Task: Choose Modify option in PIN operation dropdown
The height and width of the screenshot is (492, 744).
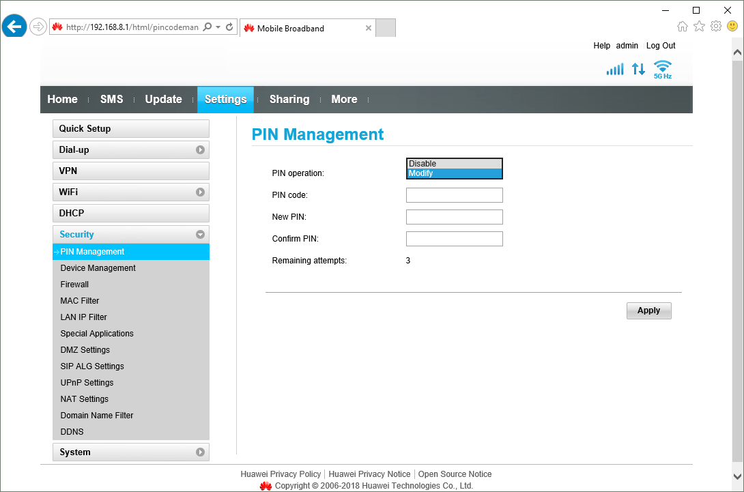Action: click(454, 173)
